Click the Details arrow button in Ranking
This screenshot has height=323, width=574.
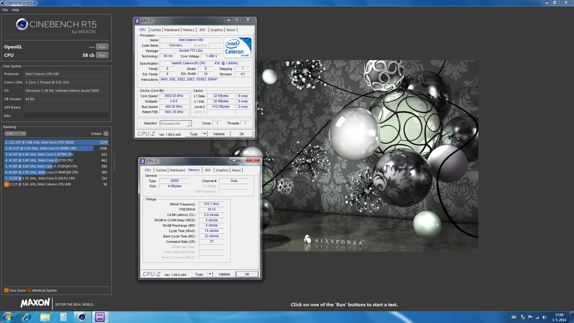106,134
